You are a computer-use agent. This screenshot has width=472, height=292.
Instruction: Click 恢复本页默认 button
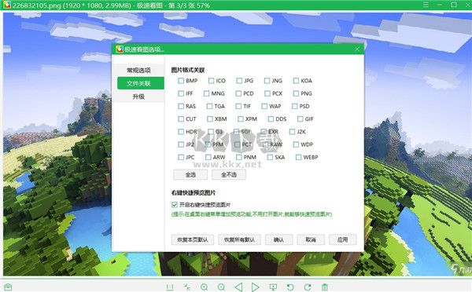click(x=193, y=239)
